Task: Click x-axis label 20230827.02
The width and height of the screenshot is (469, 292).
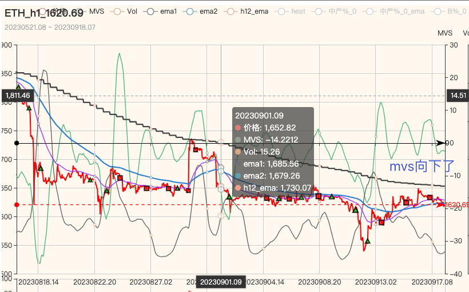Action: [x=151, y=282]
